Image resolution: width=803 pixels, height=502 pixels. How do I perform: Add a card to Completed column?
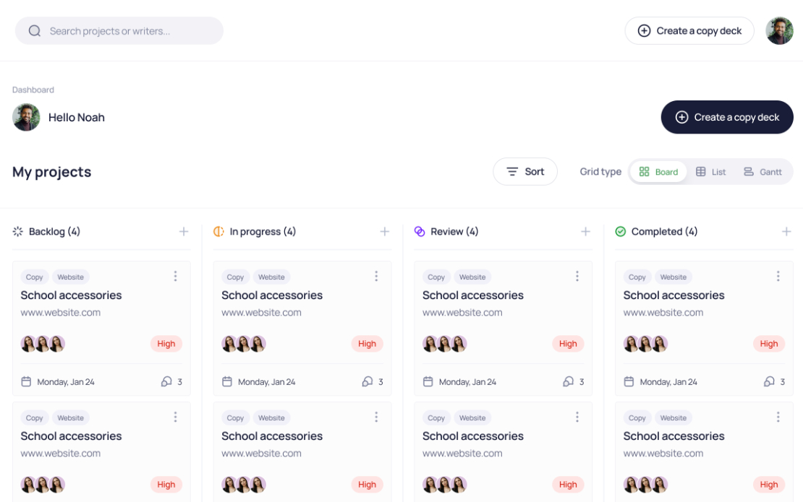pyautogui.click(x=786, y=232)
